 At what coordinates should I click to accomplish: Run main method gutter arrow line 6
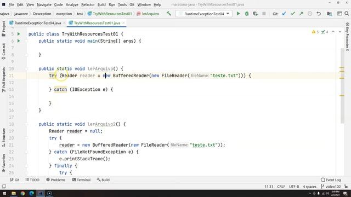(19, 41)
